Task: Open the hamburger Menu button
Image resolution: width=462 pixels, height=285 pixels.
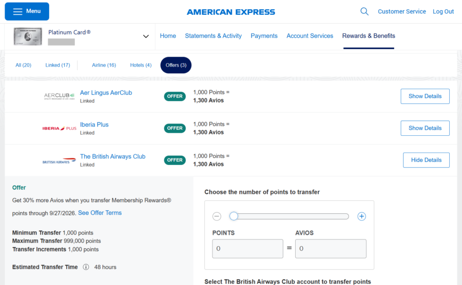Action: tap(27, 11)
